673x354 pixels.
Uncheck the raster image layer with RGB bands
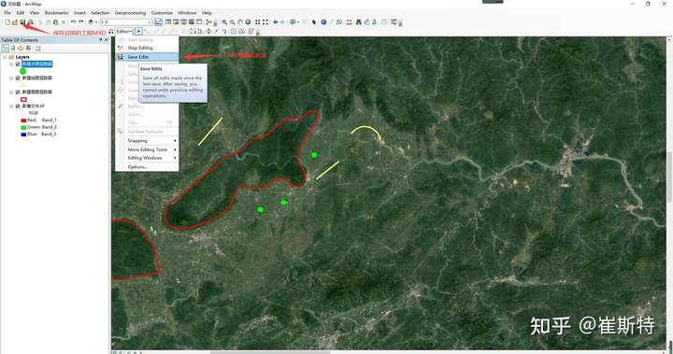18,106
